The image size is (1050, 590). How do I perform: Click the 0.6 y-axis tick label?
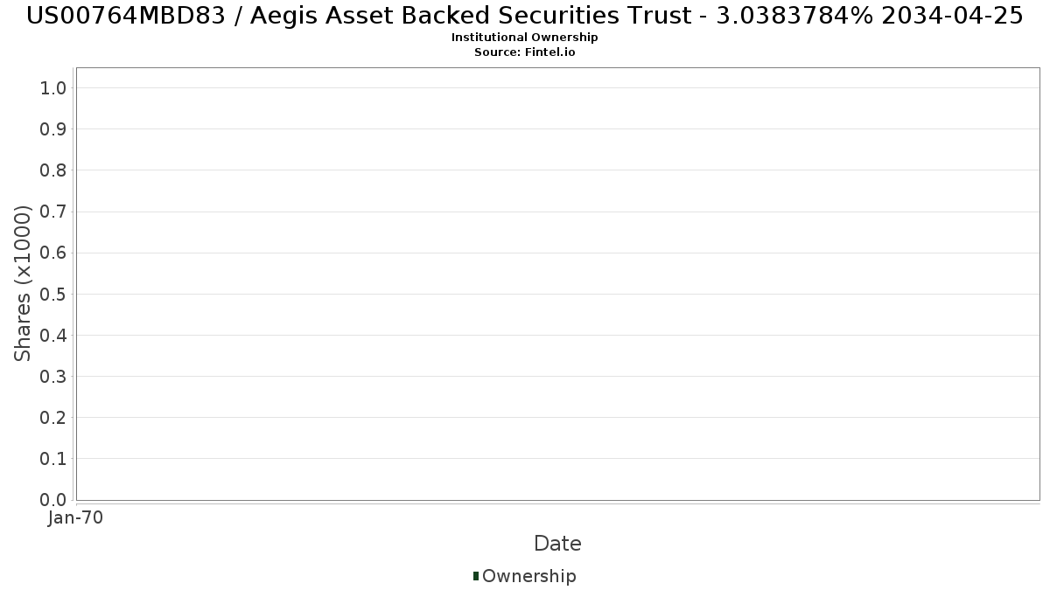(53, 253)
